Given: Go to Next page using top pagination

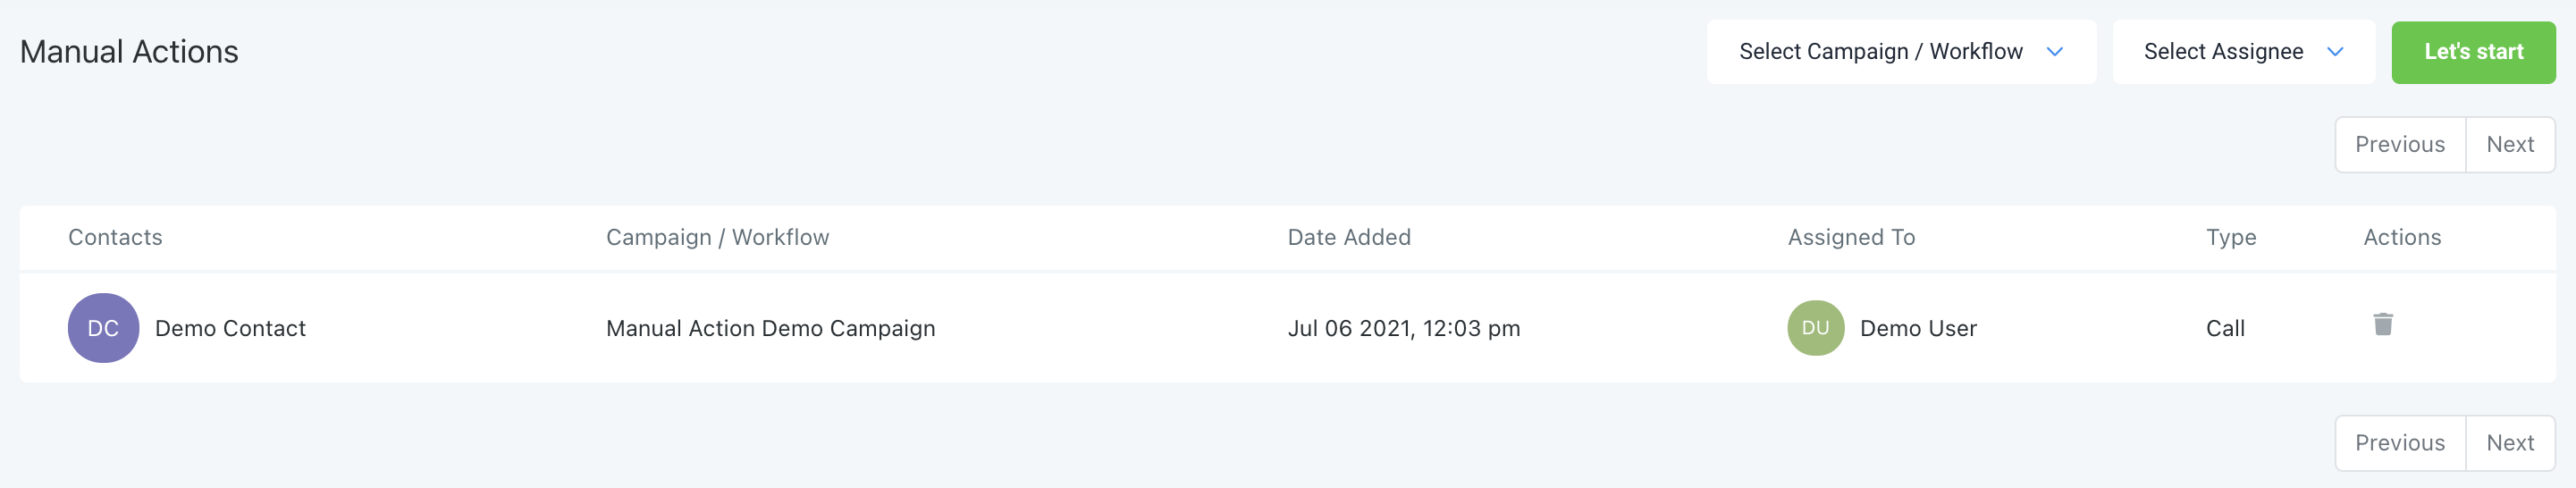Looking at the screenshot, I should (x=2510, y=145).
